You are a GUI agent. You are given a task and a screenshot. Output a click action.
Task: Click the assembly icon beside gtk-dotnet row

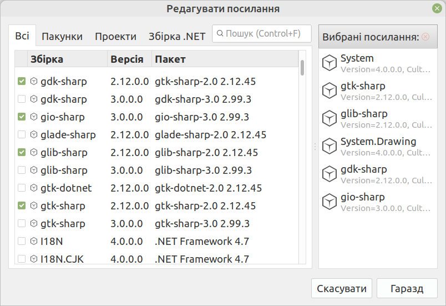[34, 188]
